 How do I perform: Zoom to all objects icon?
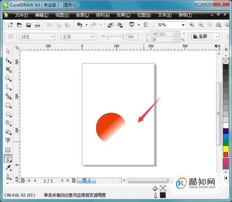pyautogui.click(x=218, y=25)
